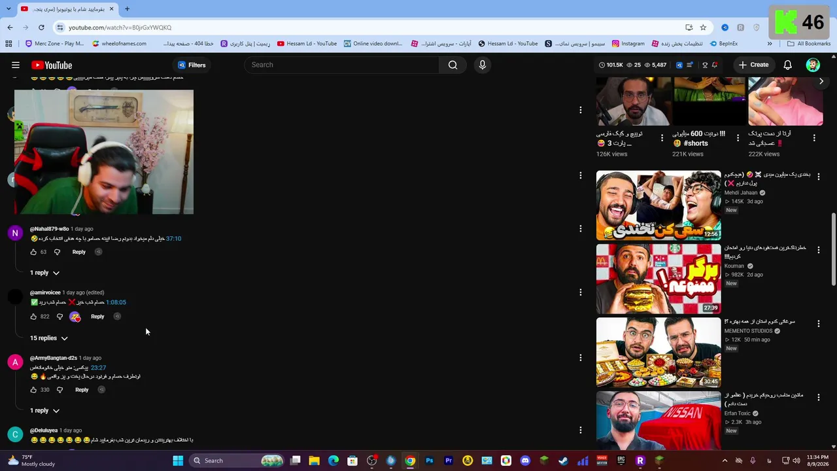The height and width of the screenshot is (471, 837).
Task: Show next shorts with the right arrow
Action: coord(821,81)
